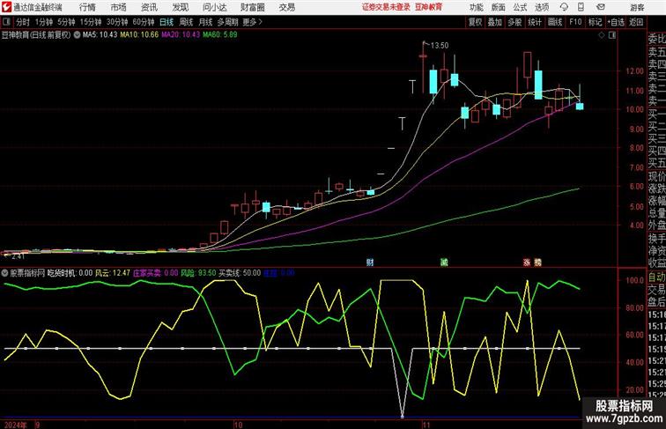Click the MA10: 10.66 indicator value

(x=139, y=35)
